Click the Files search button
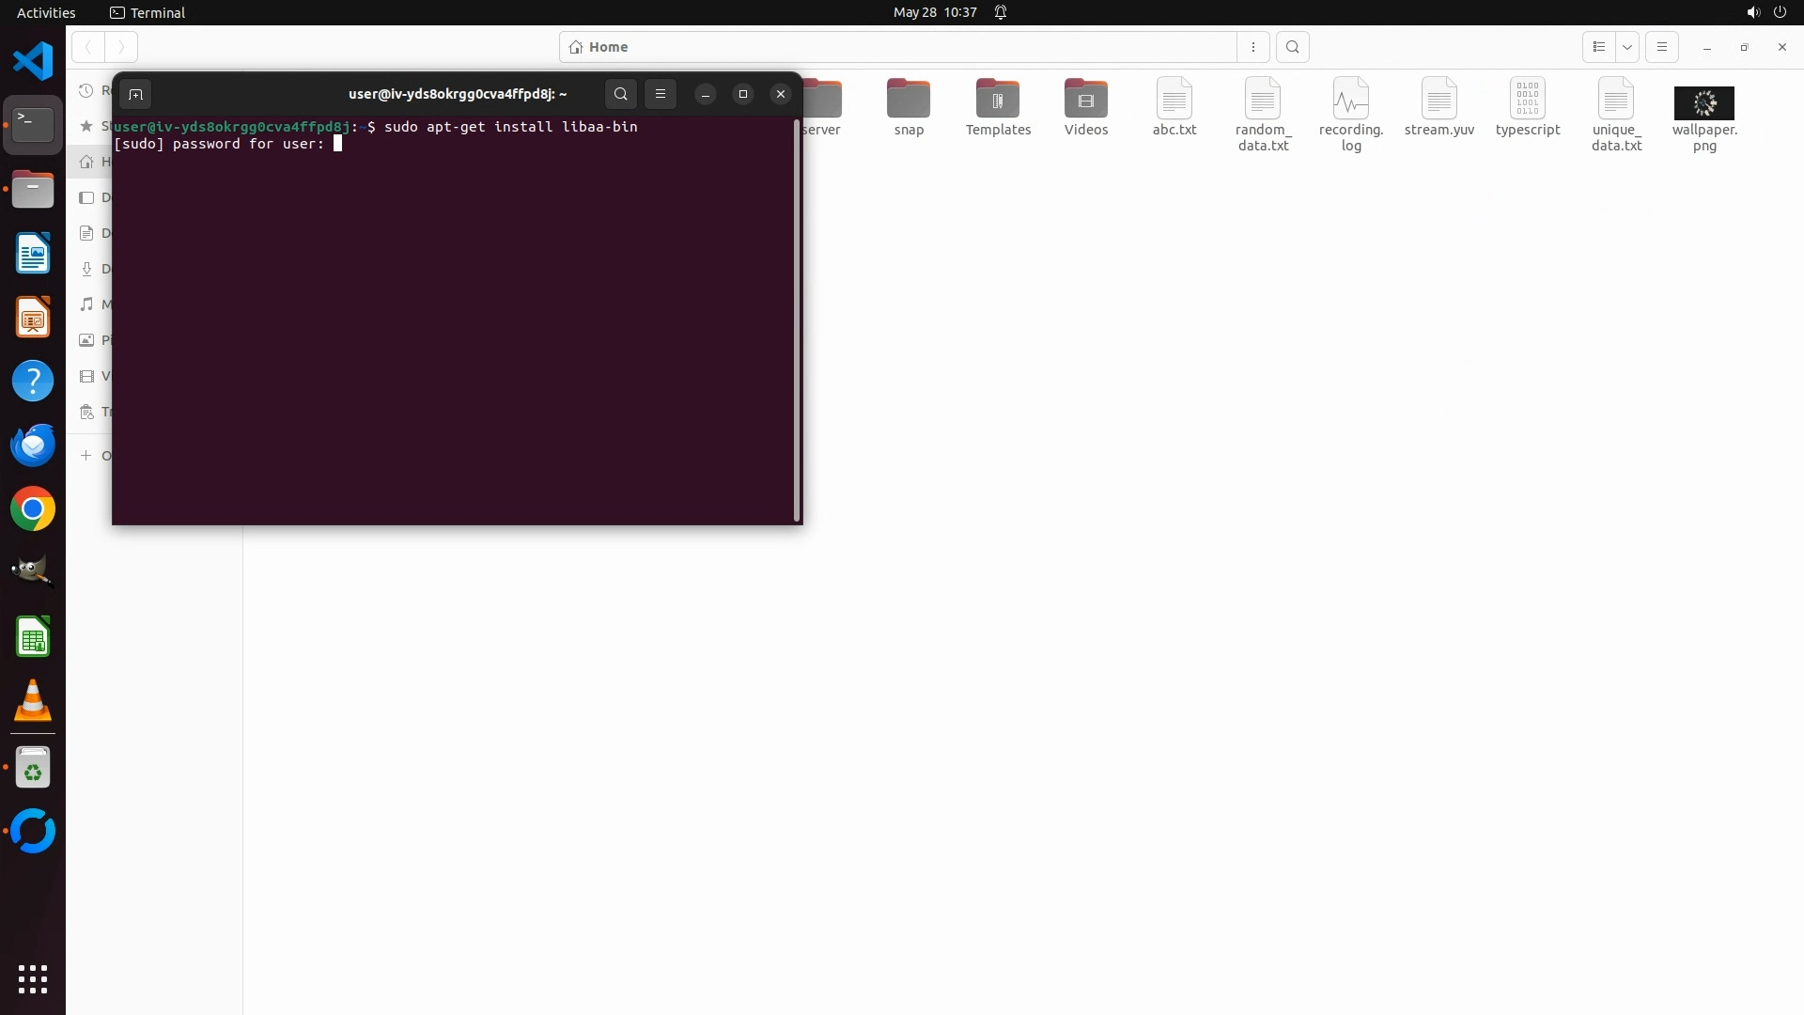This screenshot has width=1804, height=1015. tap(1293, 47)
